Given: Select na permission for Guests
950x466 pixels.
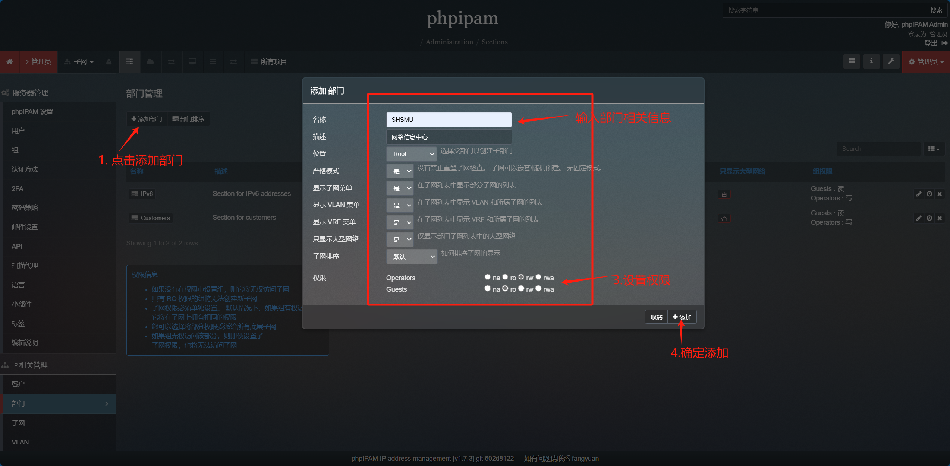Looking at the screenshot, I should tap(487, 289).
